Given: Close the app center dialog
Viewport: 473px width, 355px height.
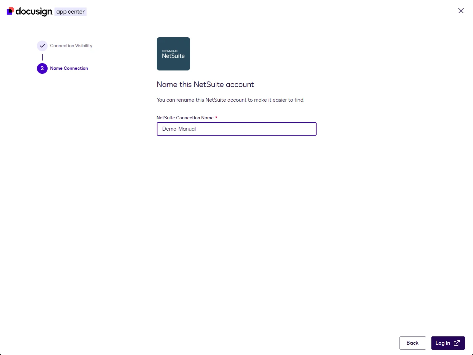Looking at the screenshot, I should click(x=461, y=11).
